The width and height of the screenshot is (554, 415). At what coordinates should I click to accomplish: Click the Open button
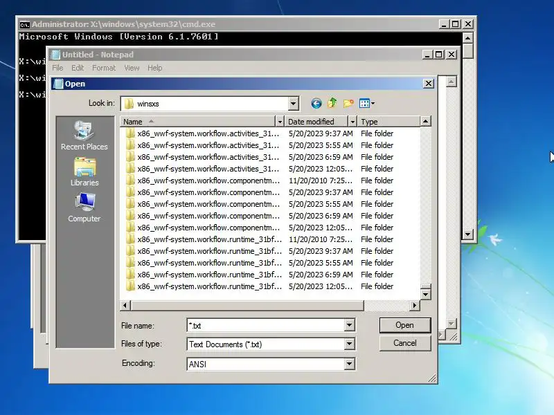[x=405, y=325]
